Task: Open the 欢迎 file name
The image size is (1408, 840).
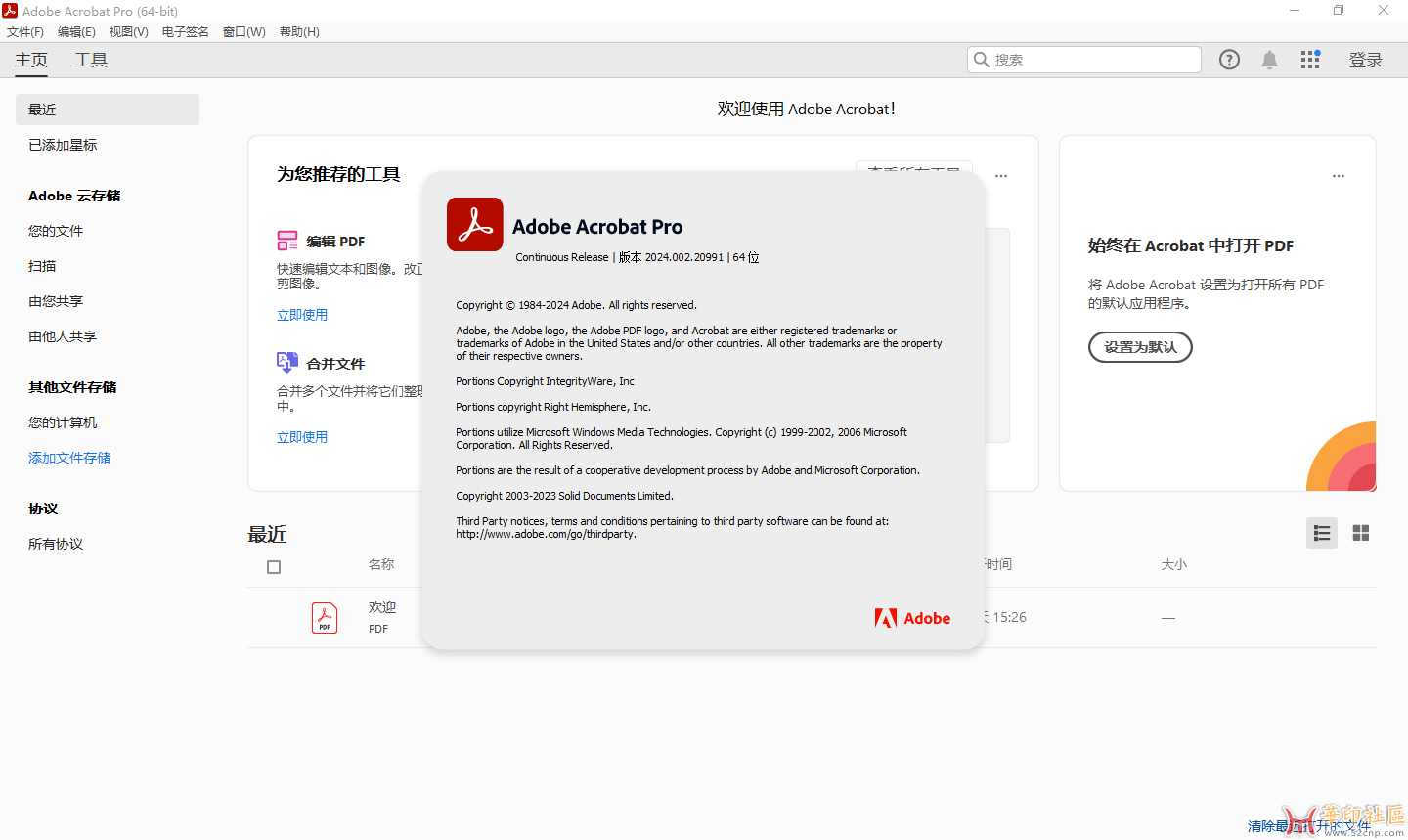Action: tap(382, 607)
